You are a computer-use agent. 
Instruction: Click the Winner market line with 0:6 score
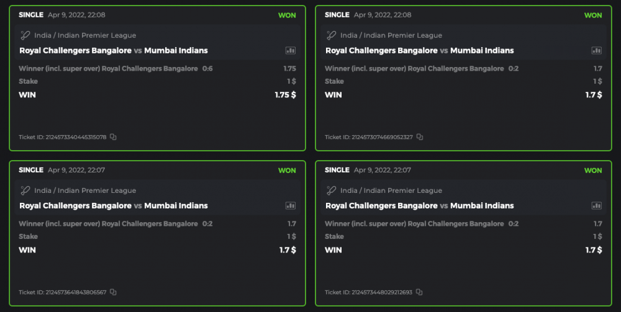tap(116, 68)
